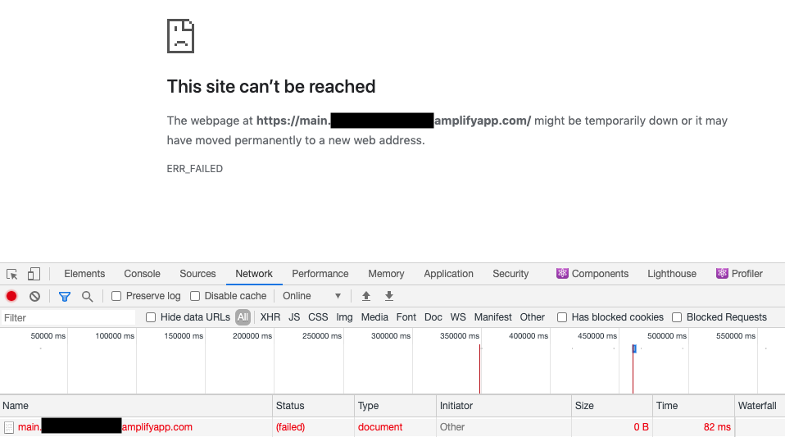
Task: Click the This site can't be reached heading
Action: click(271, 87)
